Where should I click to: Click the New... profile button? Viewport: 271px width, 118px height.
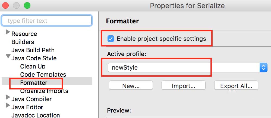tap(131, 86)
